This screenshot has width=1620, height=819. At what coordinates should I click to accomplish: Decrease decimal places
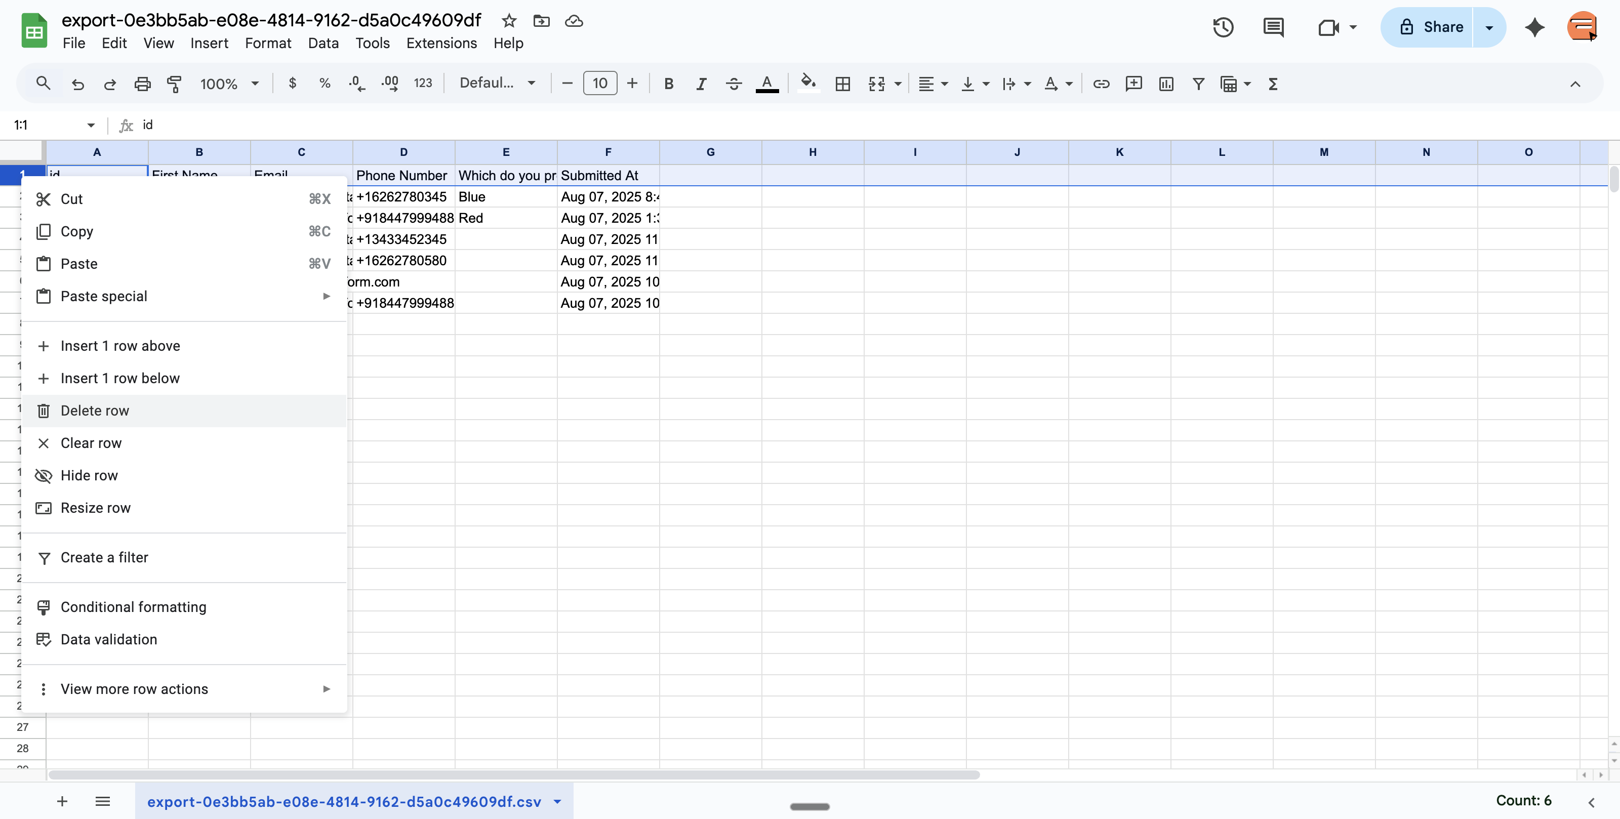356,83
